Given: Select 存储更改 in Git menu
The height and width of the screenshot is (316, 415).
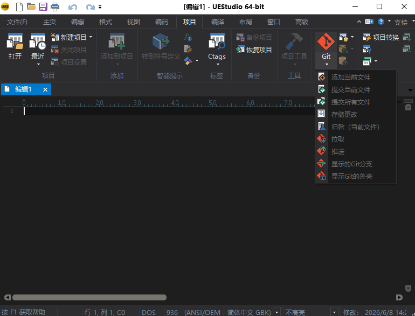Looking at the screenshot, I should click(356, 114).
